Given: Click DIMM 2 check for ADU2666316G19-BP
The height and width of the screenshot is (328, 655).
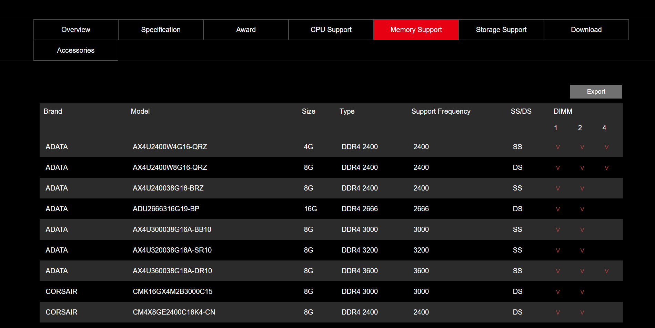Looking at the screenshot, I should point(582,209).
